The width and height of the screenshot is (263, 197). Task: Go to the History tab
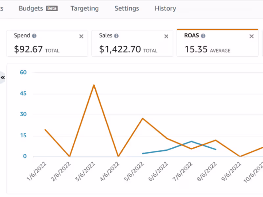tap(165, 9)
